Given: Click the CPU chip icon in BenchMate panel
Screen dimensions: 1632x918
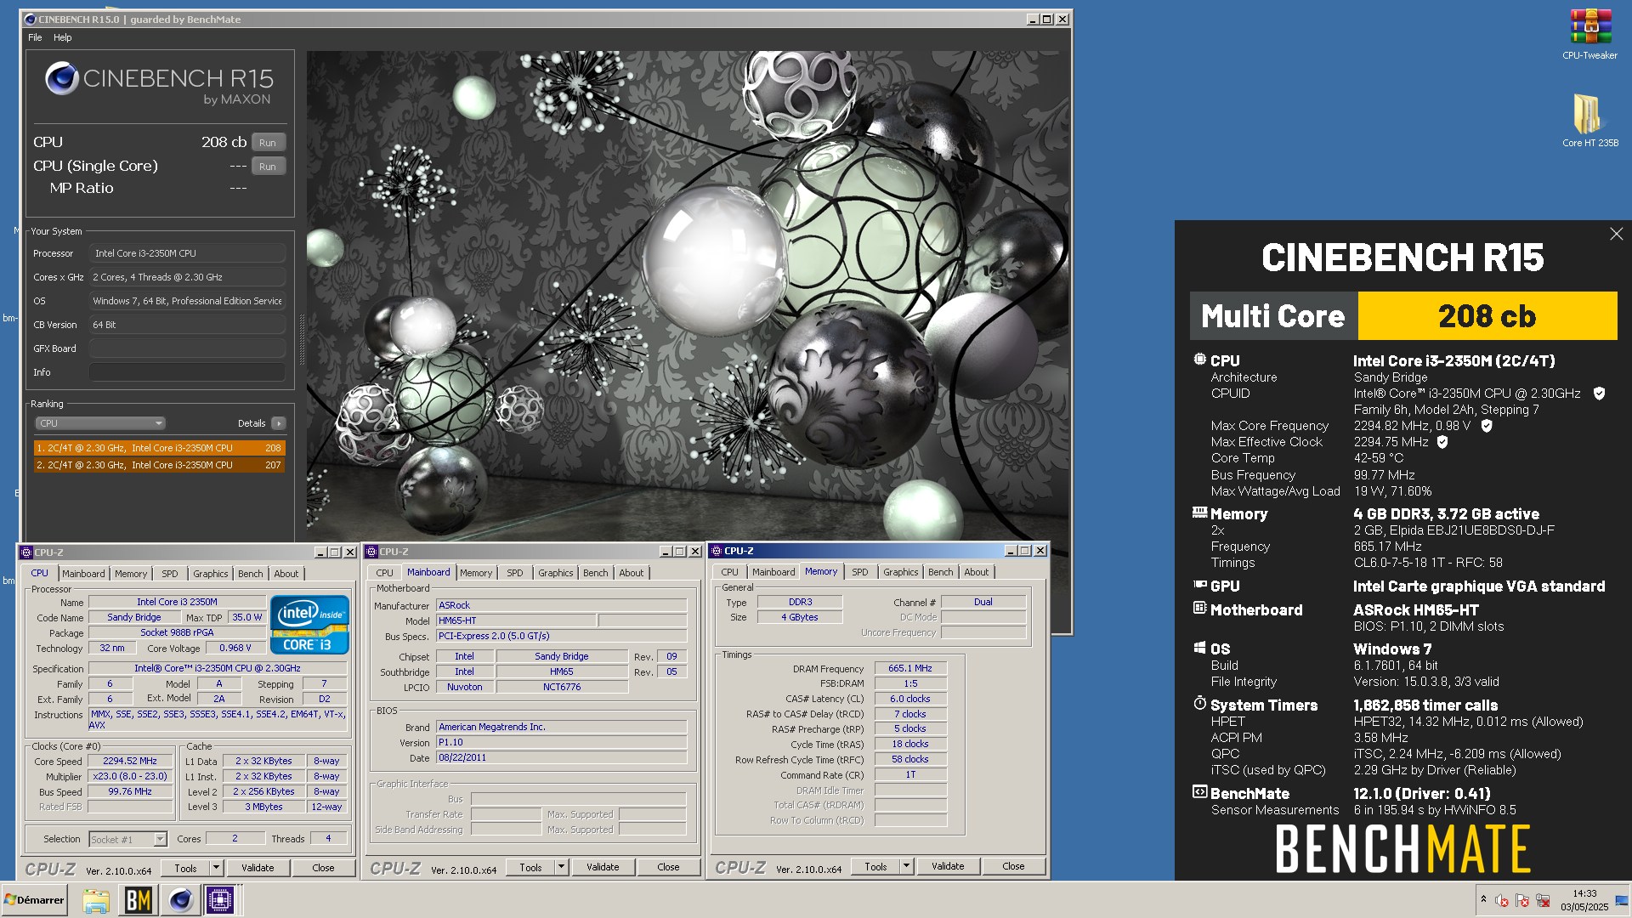Looking at the screenshot, I should (x=1199, y=360).
